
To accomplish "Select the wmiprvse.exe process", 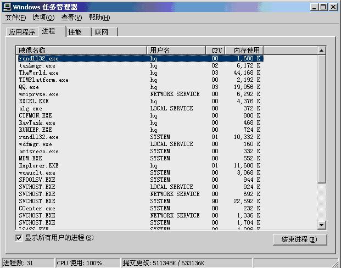I will click(140, 94).
